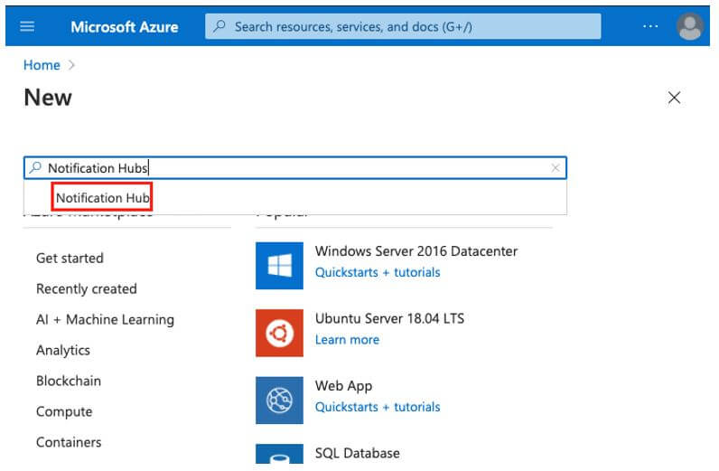
Task: Select Notification Hub search suggestion
Action: click(102, 198)
